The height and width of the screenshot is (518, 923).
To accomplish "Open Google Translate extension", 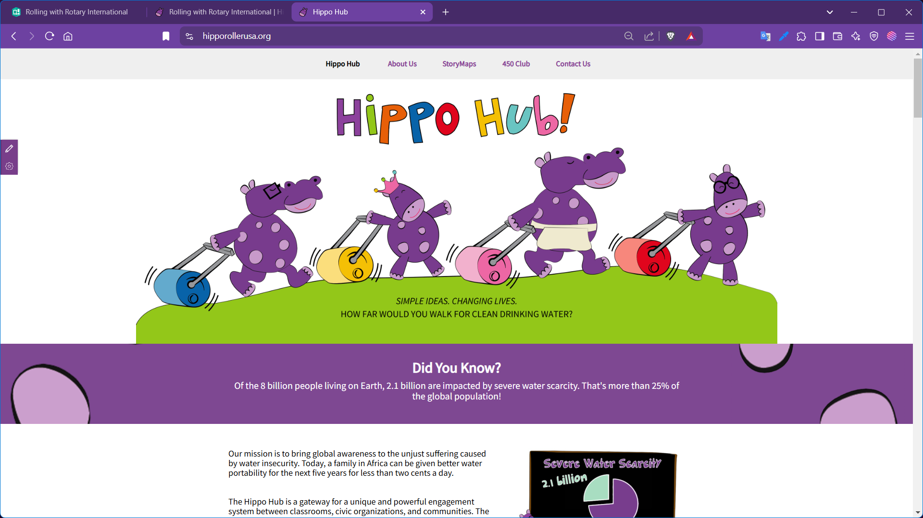I will pyautogui.click(x=765, y=36).
